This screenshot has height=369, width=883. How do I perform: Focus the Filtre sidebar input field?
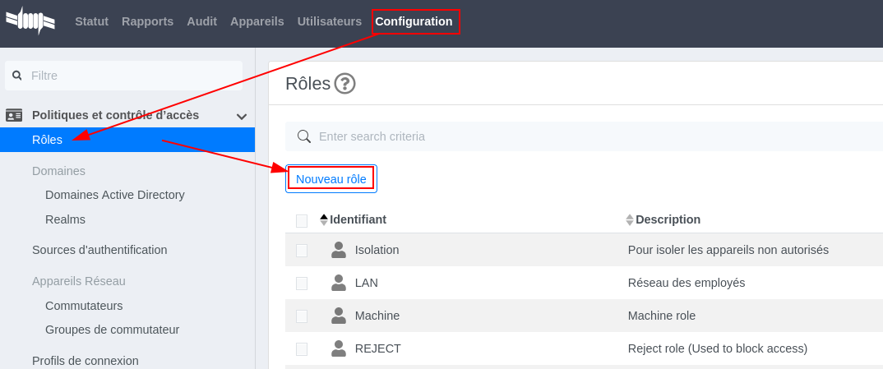(124, 76)
